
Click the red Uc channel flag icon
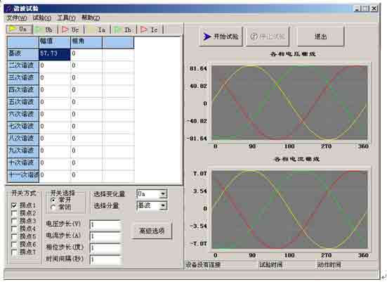point(65,30)
